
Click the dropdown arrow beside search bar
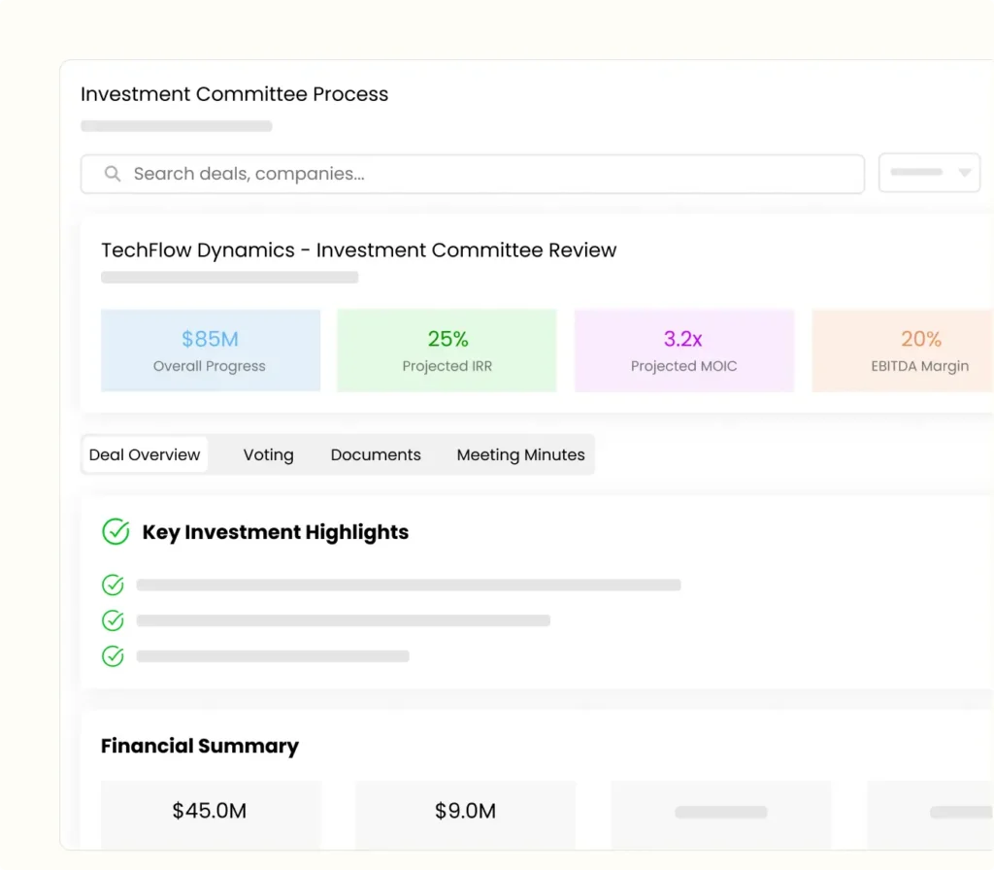point(964,173)
